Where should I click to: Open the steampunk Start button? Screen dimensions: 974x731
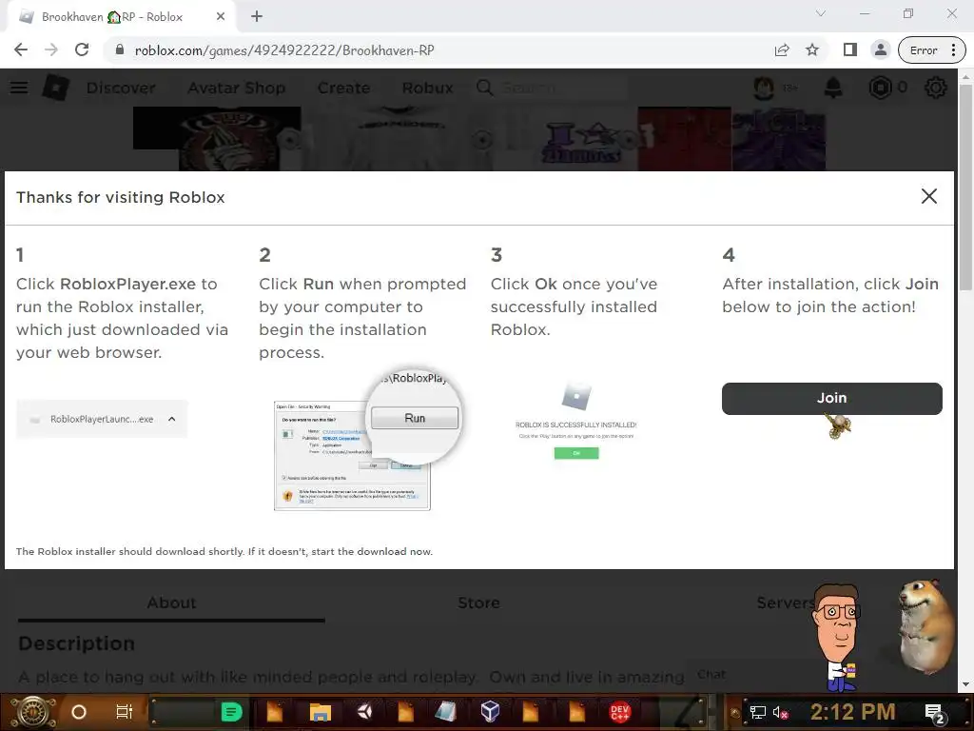click(33, 712)
